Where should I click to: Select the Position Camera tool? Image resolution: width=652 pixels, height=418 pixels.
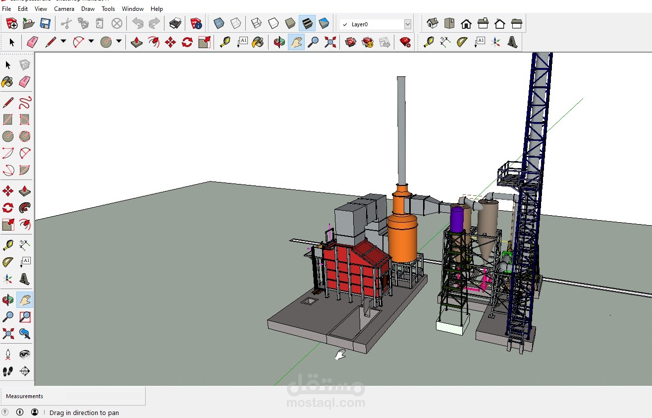[8, 355]
